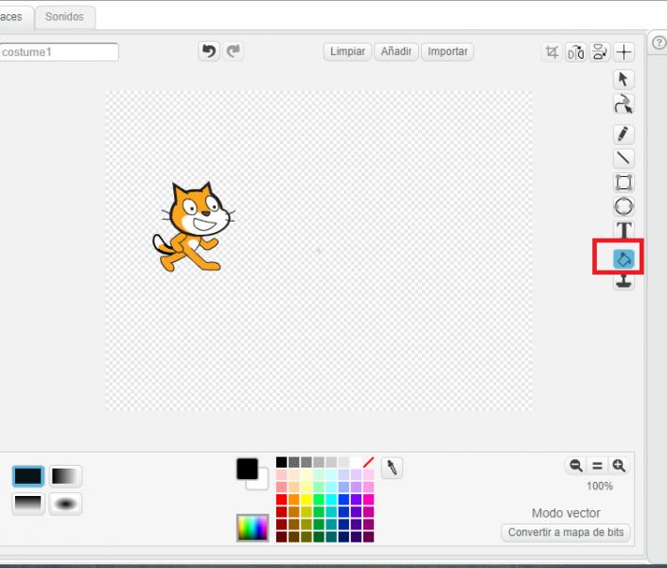Click the Importar button
This screenshot has height=568, width=667.
click(x=448, y=51)
